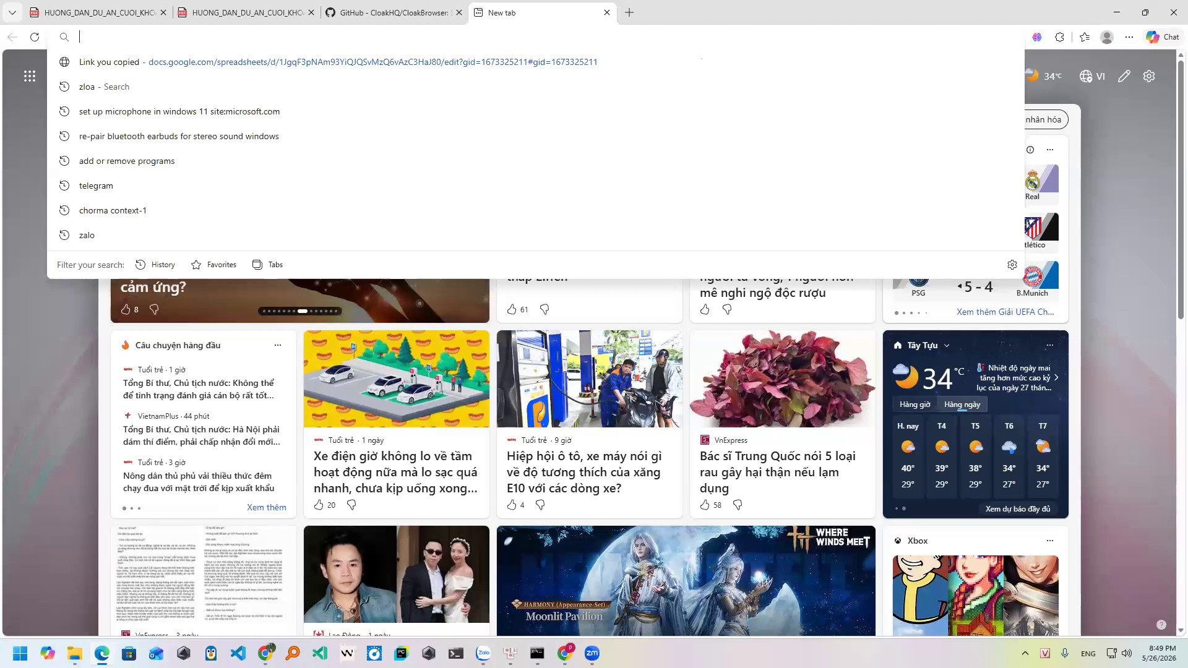Switch to the GitHub CloakHQ/CloakBrowser tab
The image size is (1188, 668).
point(395,12)
